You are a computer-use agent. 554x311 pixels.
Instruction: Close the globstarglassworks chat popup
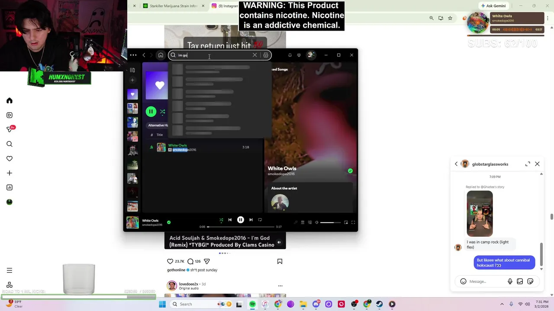pos(537,164)
